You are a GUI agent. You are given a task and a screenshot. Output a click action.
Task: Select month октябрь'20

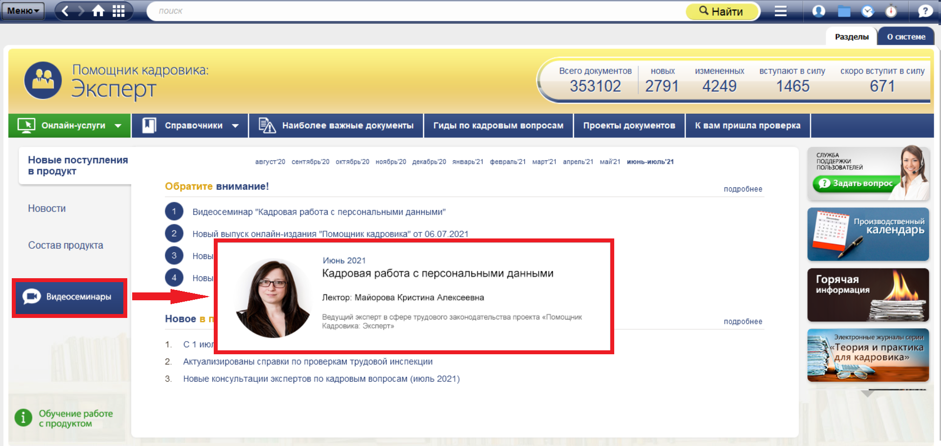click(x=352, y=162)
